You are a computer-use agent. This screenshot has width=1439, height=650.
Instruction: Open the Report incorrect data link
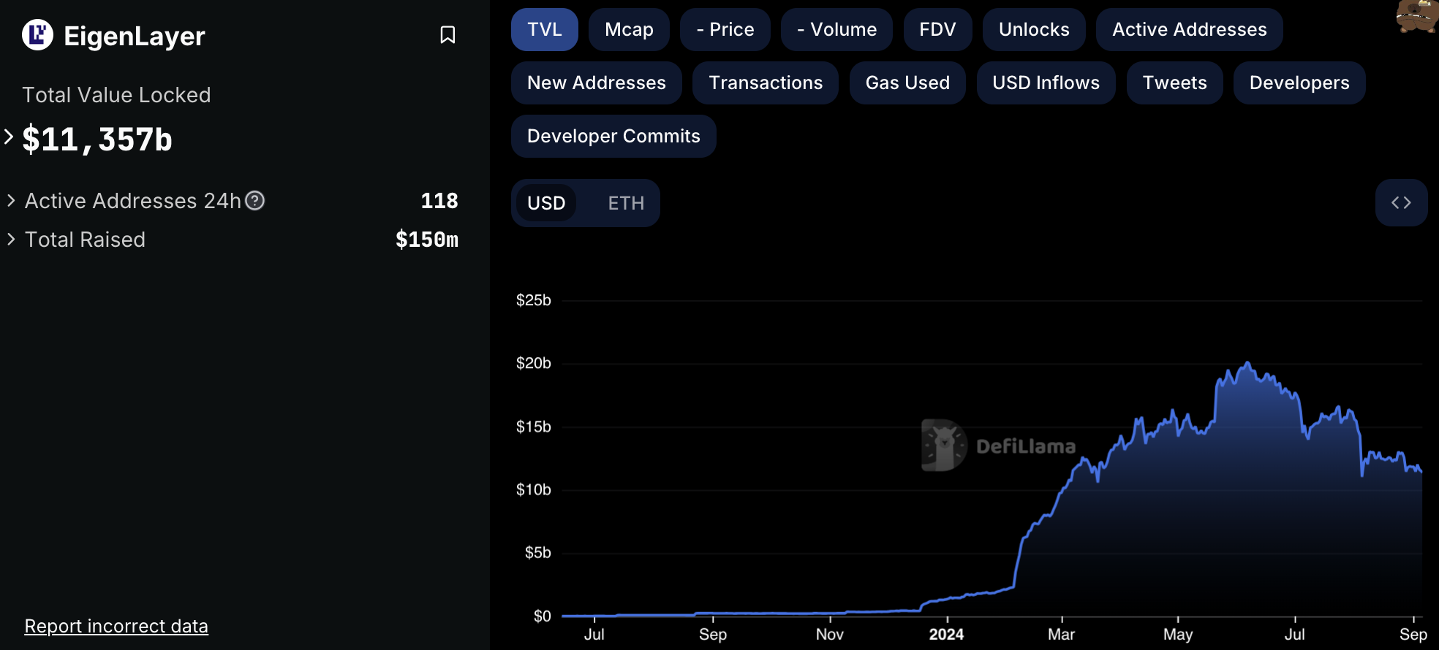[116, 626]
